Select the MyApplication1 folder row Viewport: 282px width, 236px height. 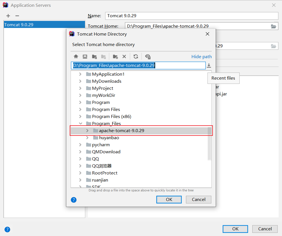pyautogui.click(x=141, y=74)
